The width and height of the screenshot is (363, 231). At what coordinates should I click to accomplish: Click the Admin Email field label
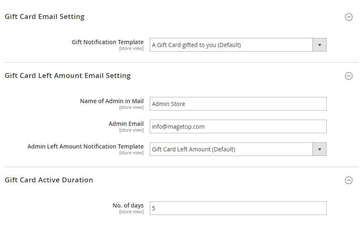point(126,124)
